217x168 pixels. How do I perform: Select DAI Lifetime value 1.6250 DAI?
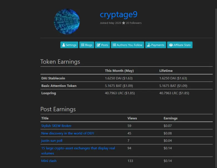(173, 78)
